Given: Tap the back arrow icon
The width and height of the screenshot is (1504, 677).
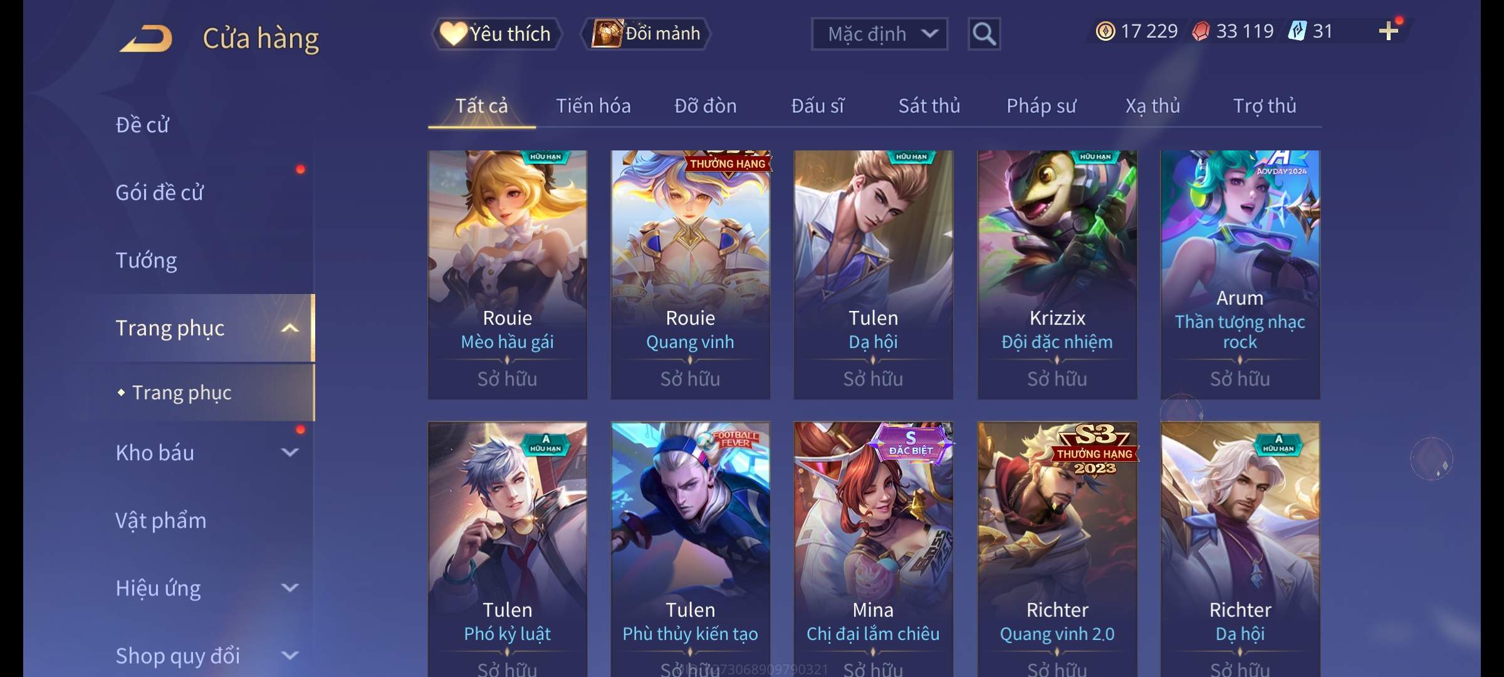Looking at the screenshot, I should pos(147,38).
